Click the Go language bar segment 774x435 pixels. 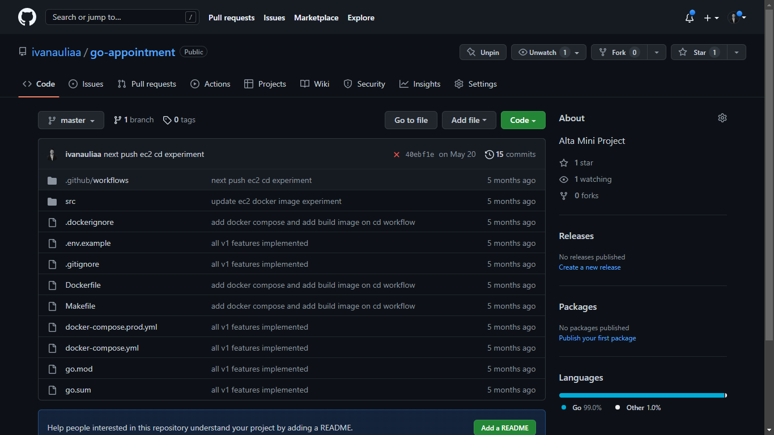[x=641, y=395]
